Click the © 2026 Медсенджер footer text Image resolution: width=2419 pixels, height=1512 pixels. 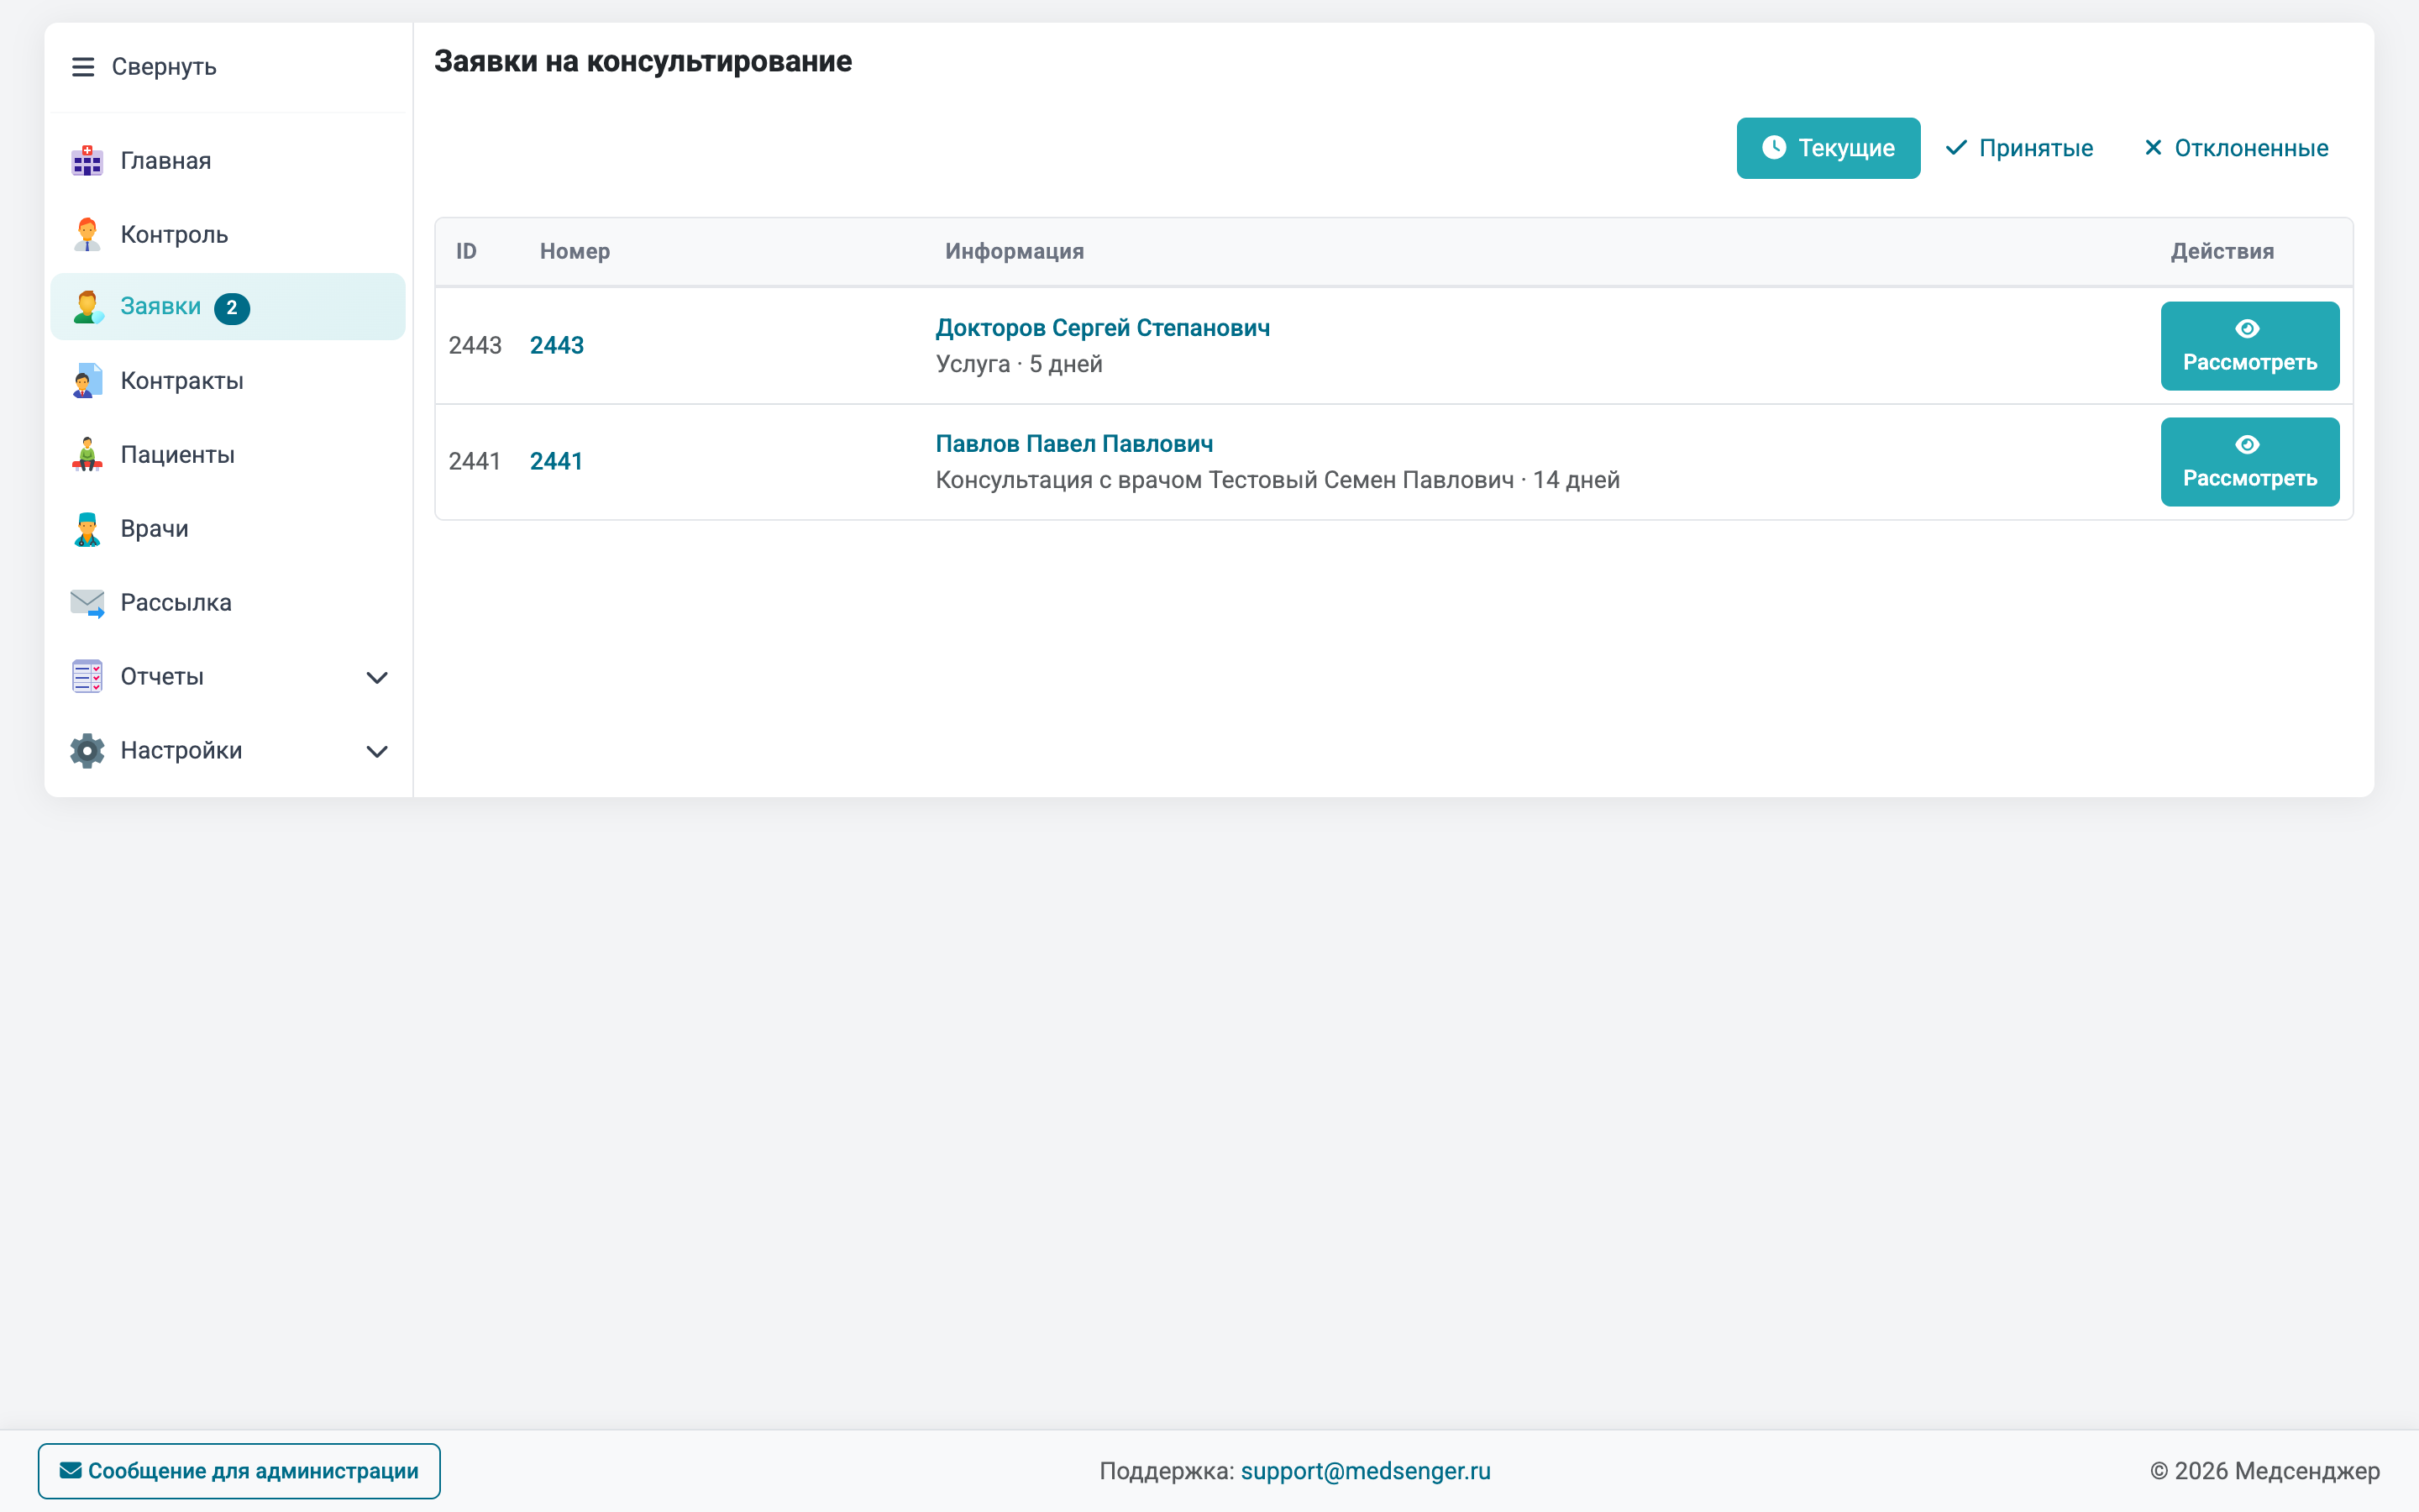coord(2265,1470)
